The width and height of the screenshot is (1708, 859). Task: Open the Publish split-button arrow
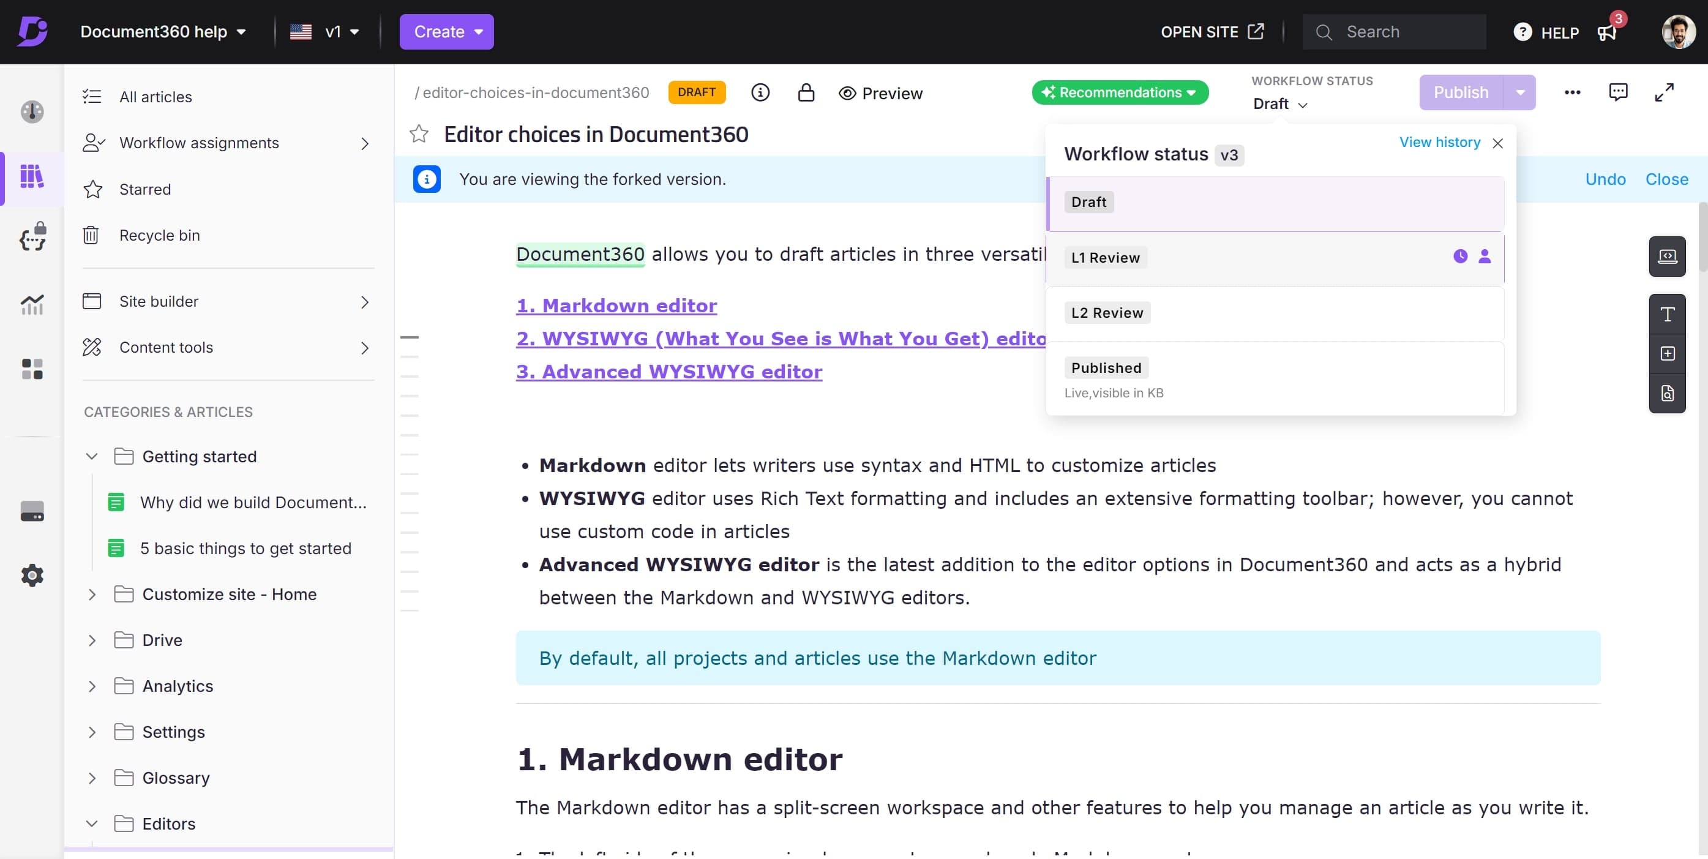pos(1520,93)
